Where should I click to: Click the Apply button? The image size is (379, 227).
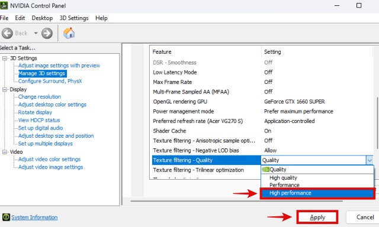(317, 218)
